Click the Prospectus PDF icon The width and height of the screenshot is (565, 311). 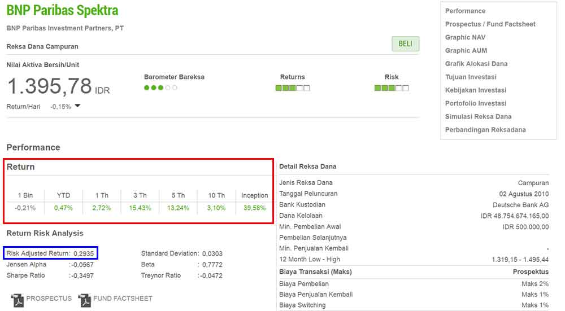(x=17, y=299)
